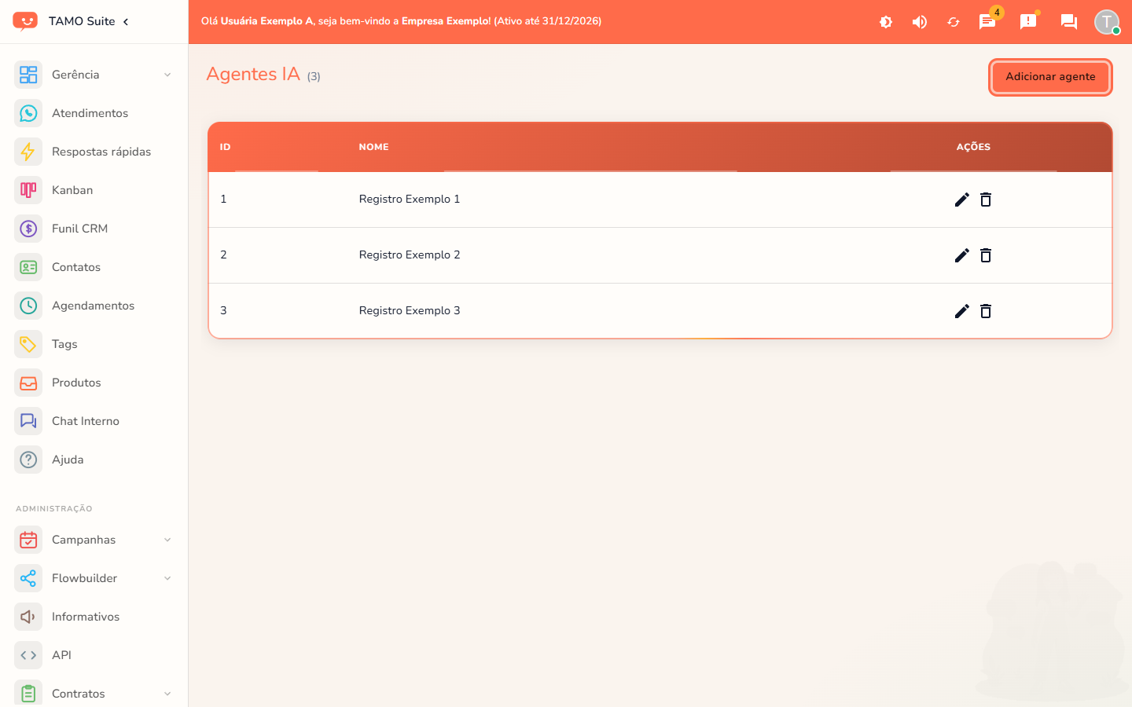Viewport: 1132px width, 707px height.
Task: Expand the Contratos submenu chevron
Action: 167,694
